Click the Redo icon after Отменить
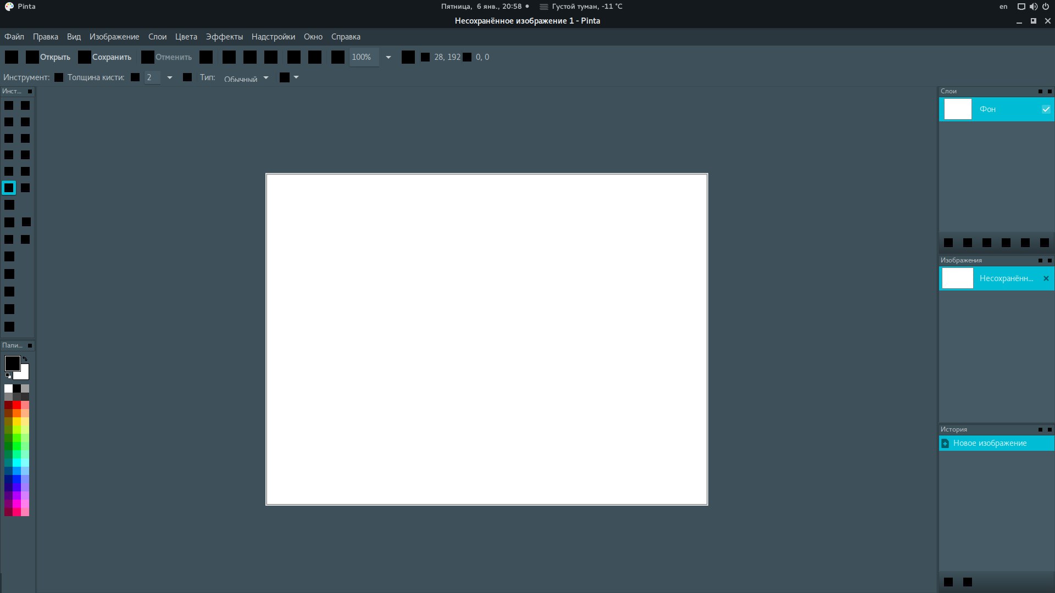1055x593 pixels. (206, 57)
